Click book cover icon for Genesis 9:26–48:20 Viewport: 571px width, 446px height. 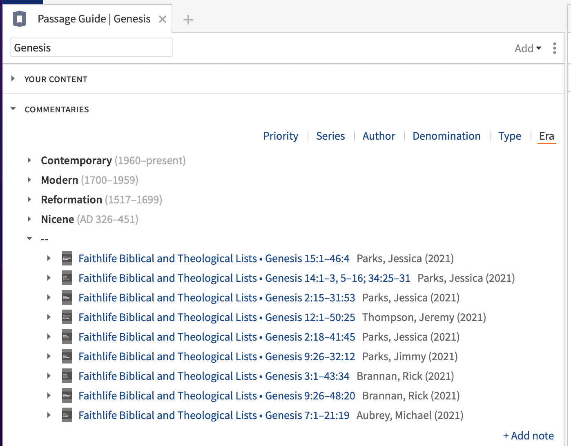click(x=67, y=395)
